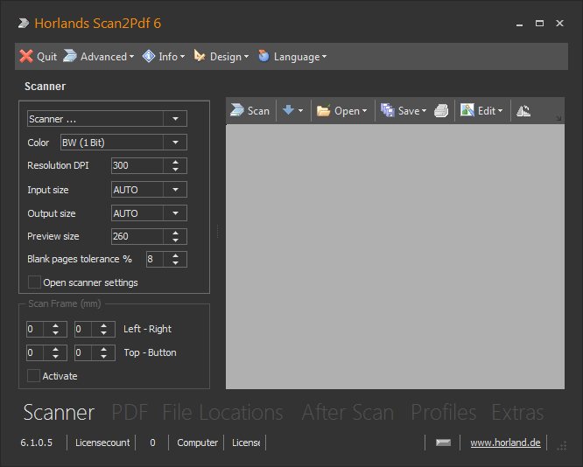
Task: Click the Save pages icon
Action: 388,110
